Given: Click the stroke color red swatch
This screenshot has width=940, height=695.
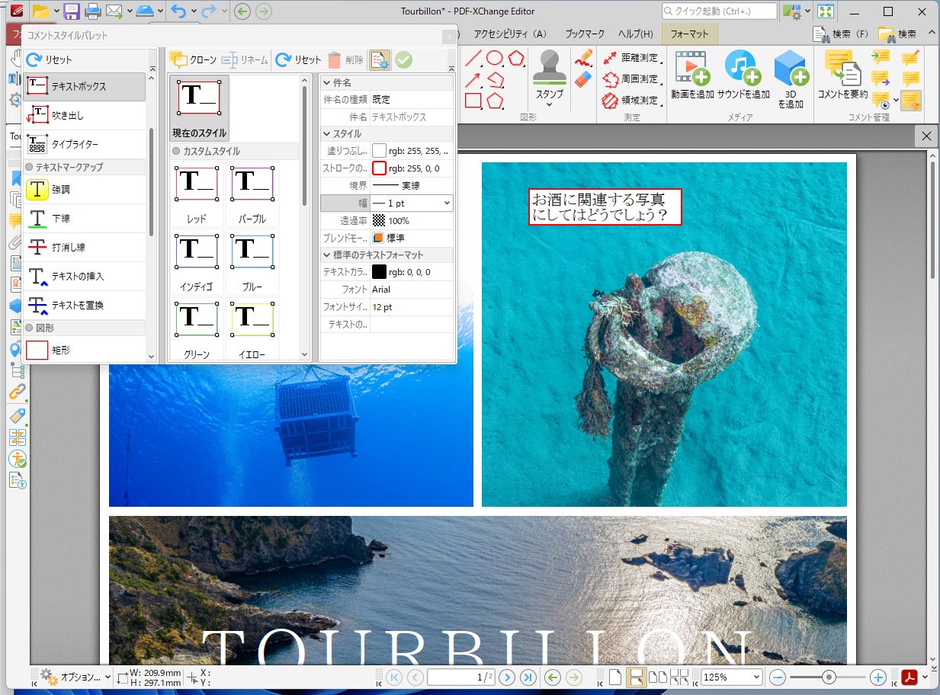Looking at the screenshot, I should [379, 168].
